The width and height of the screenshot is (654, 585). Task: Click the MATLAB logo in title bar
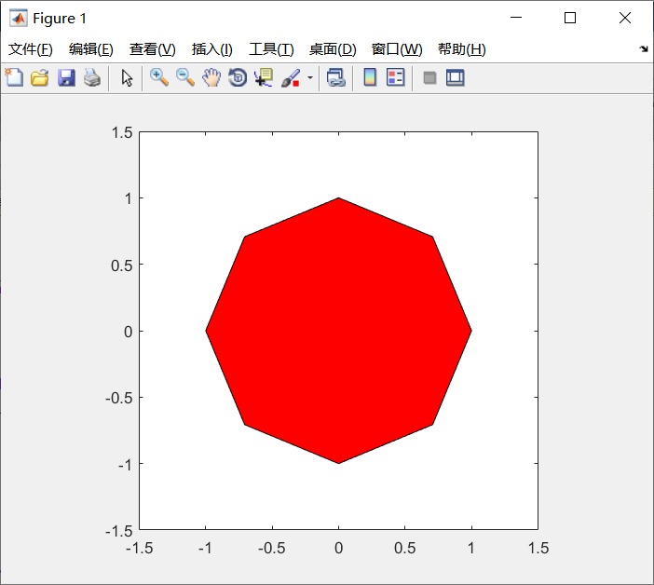pos(19,19)
